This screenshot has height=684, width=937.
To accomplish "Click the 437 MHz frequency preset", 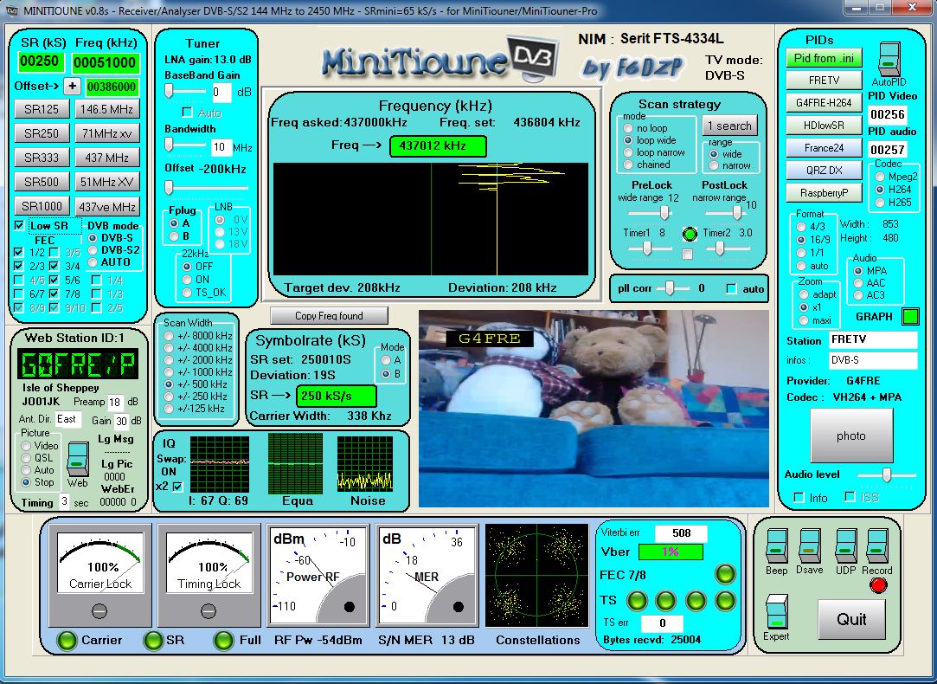I will pos(107,158).
